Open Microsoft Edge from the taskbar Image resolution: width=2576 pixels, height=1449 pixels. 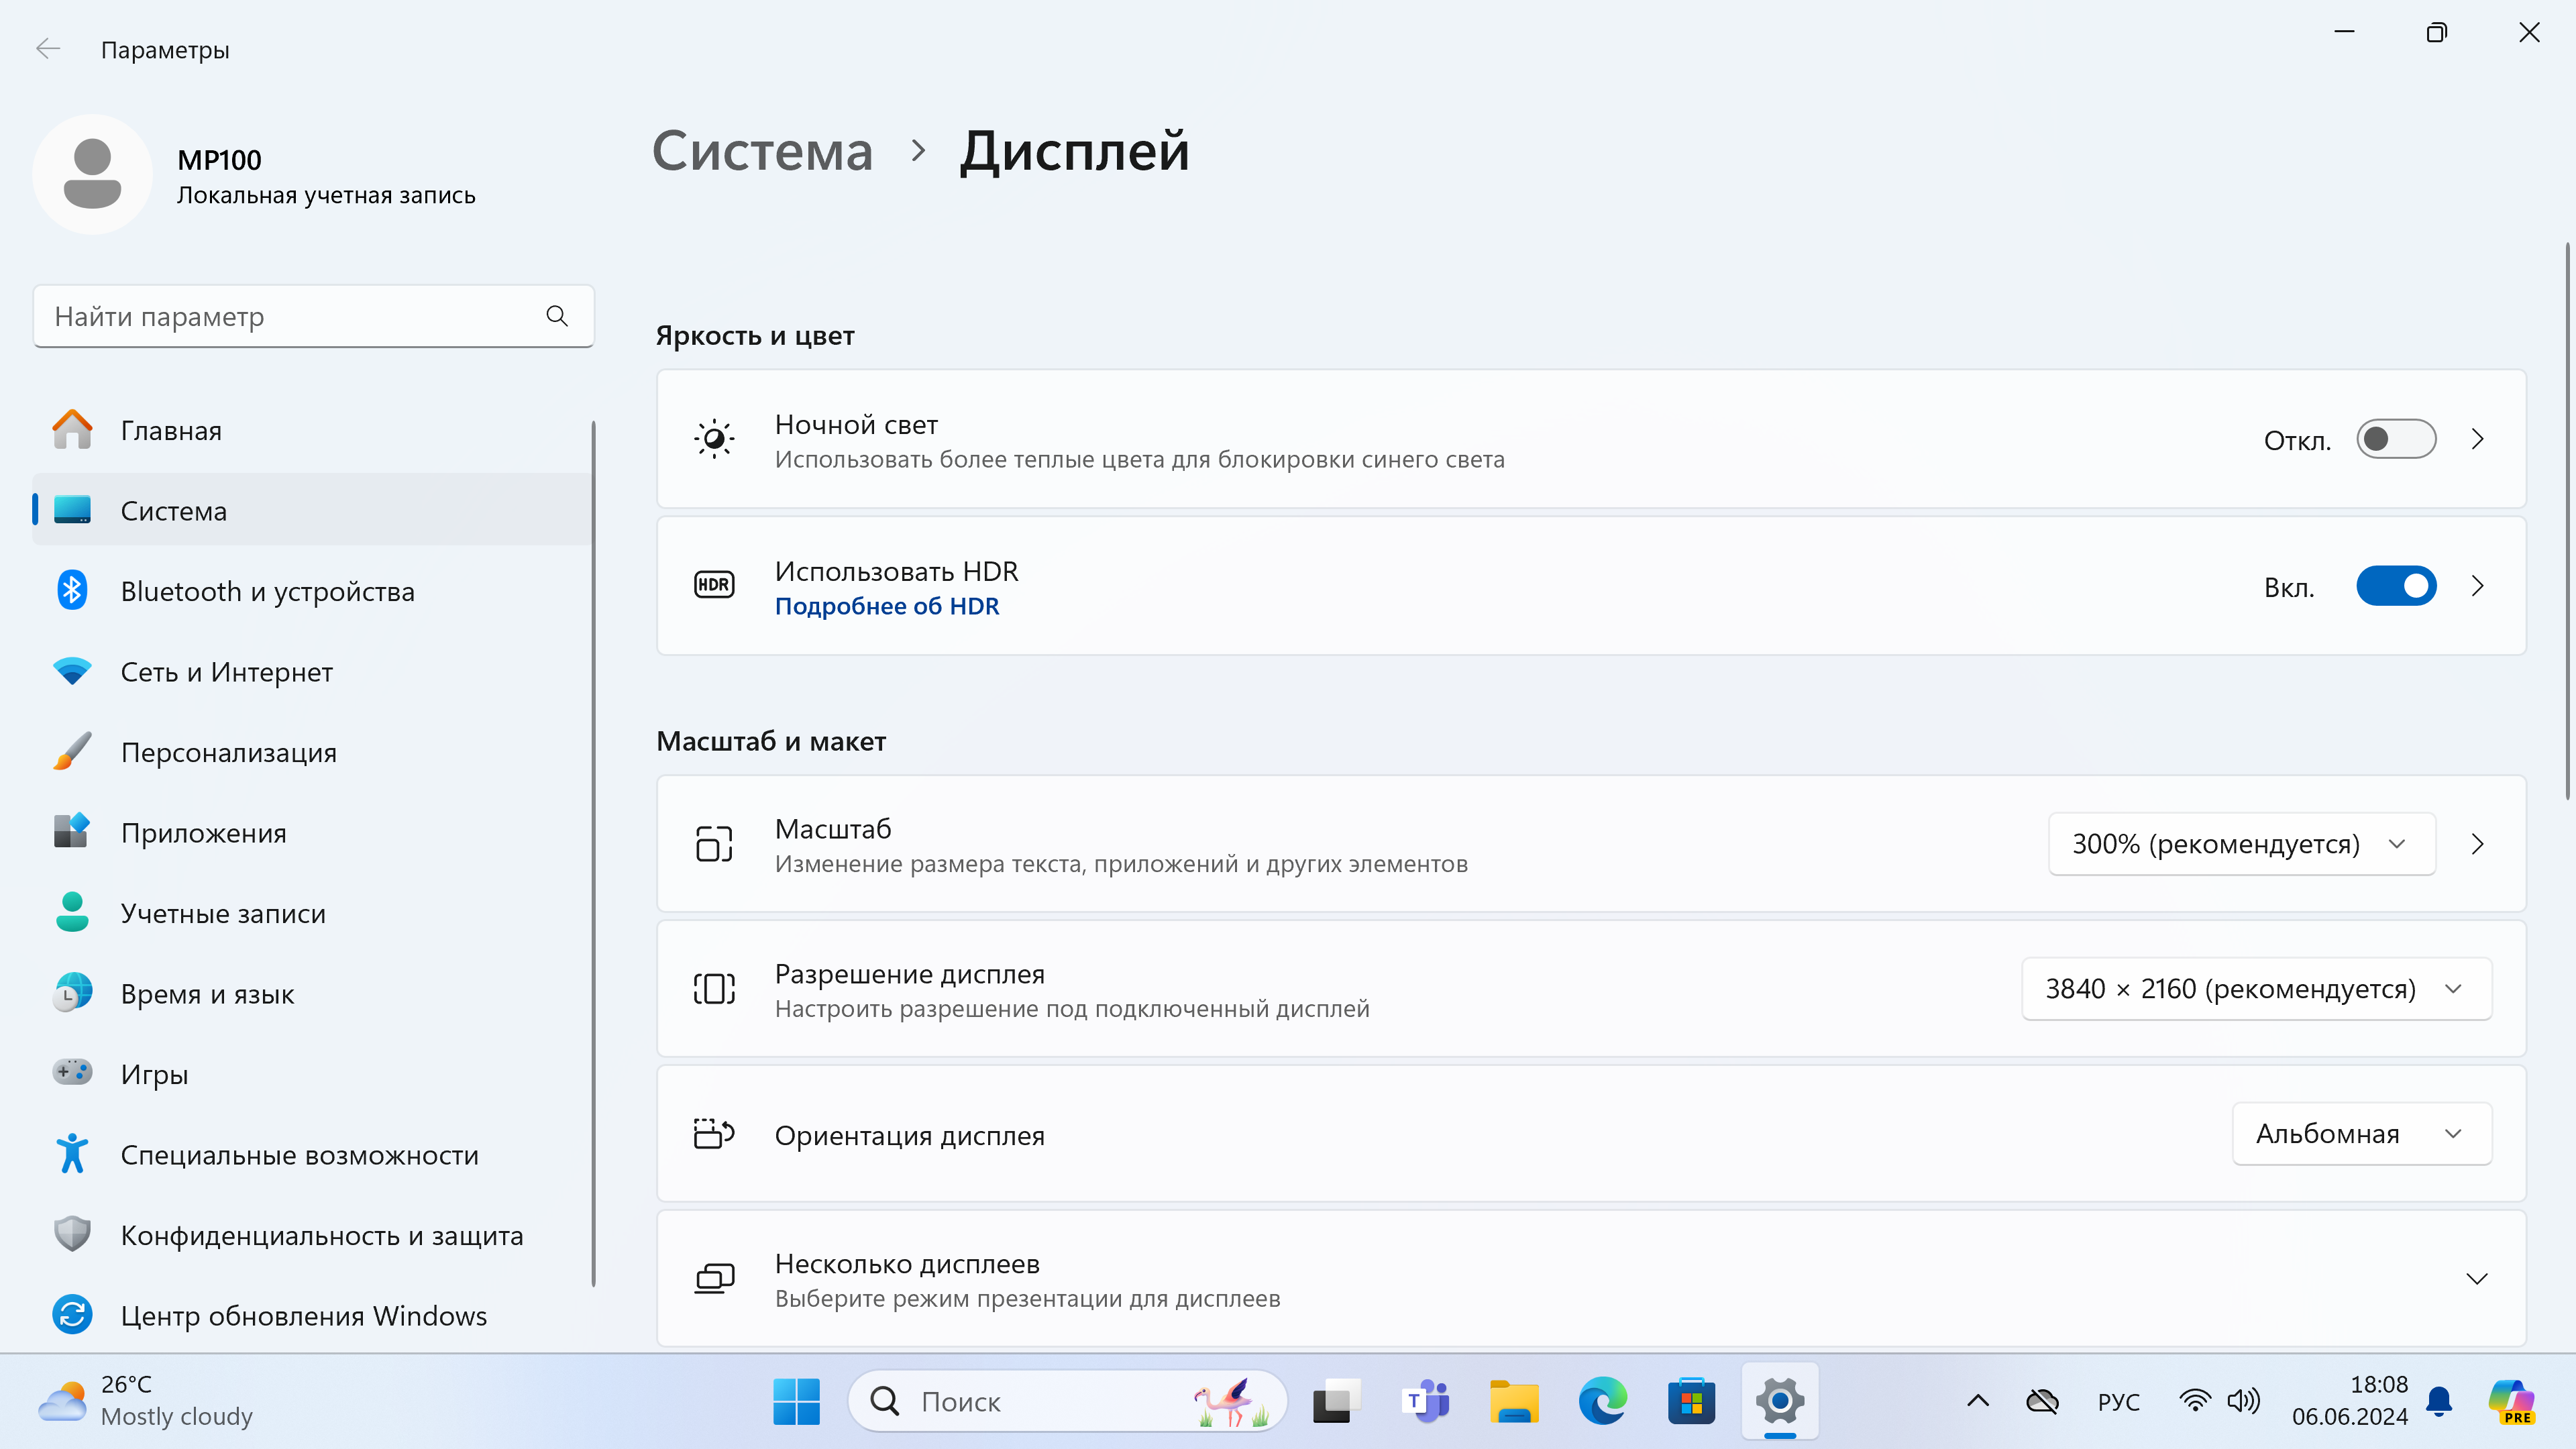pos(1602,1401)
